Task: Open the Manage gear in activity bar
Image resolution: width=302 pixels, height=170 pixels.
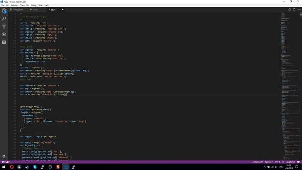Action: click(4, 156)
